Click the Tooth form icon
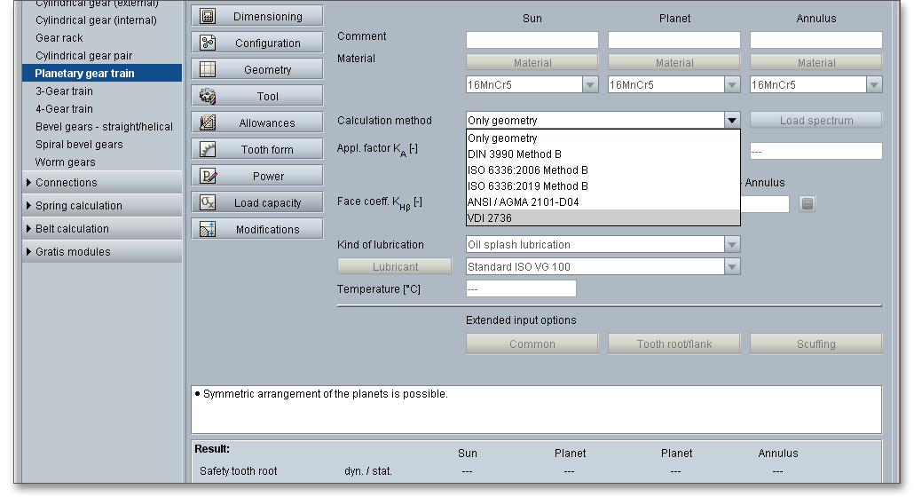Screen dimensions: 914x497 [x=208, y=149]
